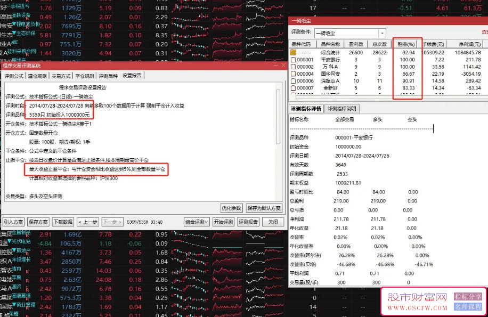Viewport: 488px width, 317px height.
Task: Open the 评测指标说明 tab
Action: (341, 109)
